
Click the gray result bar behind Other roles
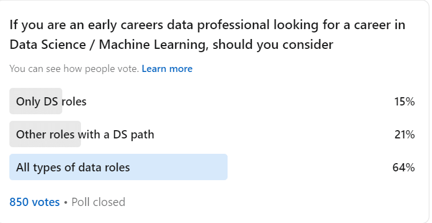pyautogui.click(x=45, y=134)
